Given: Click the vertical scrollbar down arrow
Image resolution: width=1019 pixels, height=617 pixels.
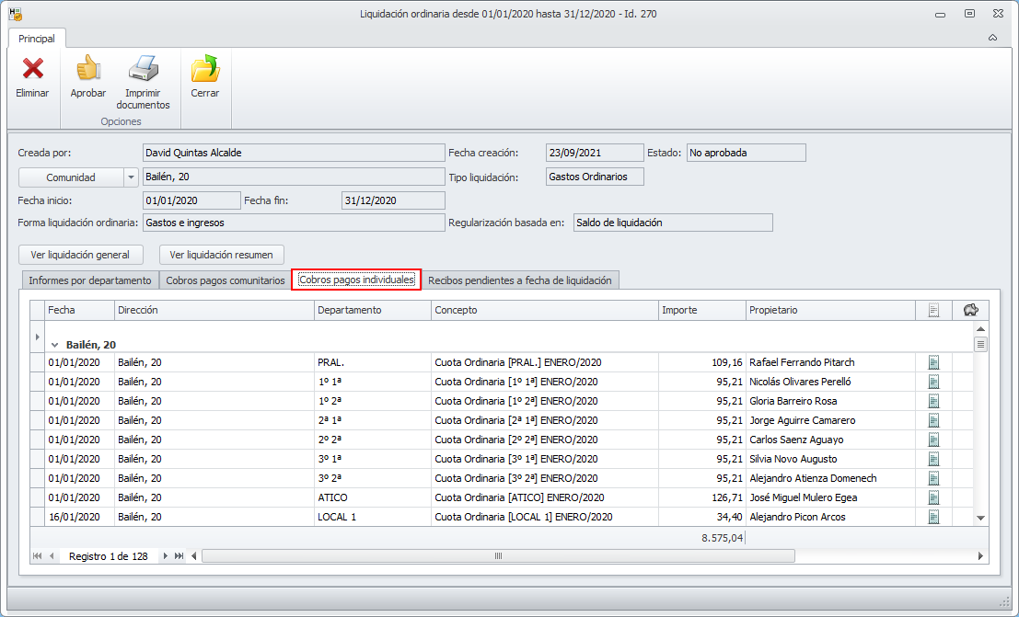Looking at the screenshot, I should click(980, 519).
